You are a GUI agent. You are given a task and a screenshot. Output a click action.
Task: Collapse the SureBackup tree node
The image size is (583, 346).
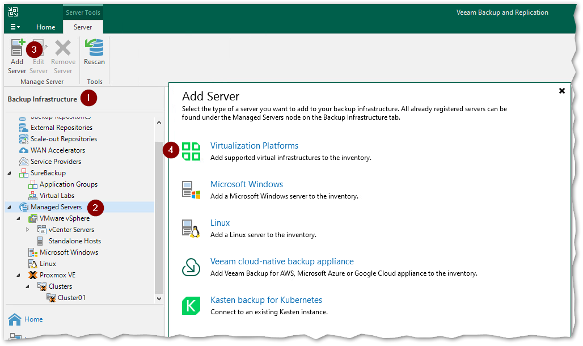coord(10,173)
